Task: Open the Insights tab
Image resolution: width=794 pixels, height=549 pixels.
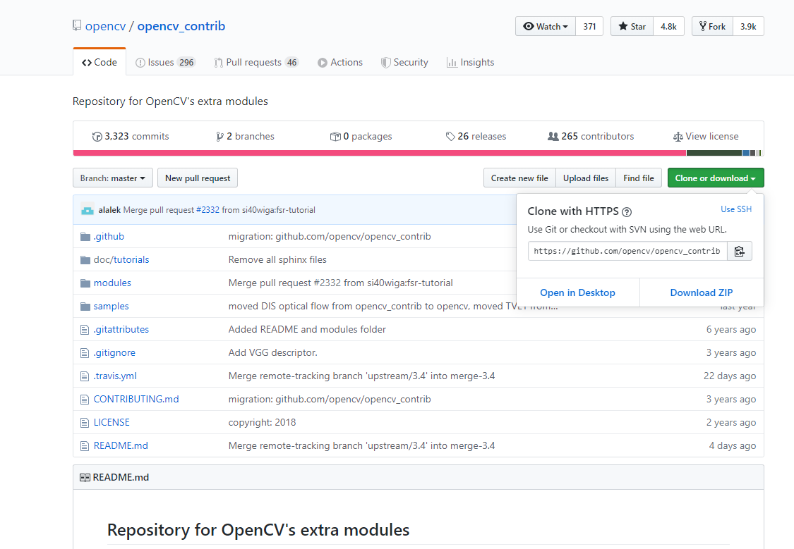Action: click(x=470, y=62)
